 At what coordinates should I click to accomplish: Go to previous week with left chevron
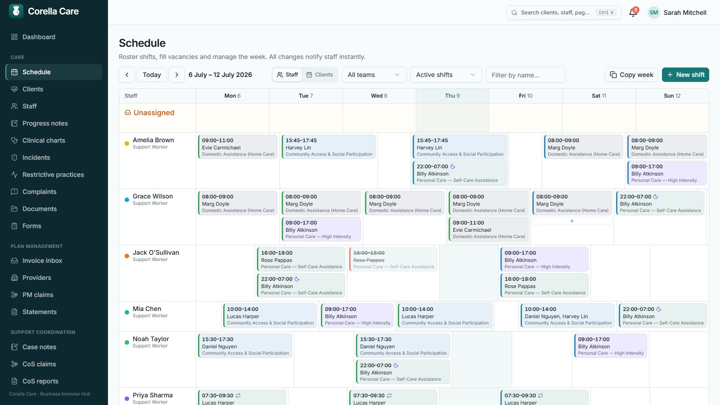coord(127,75)
